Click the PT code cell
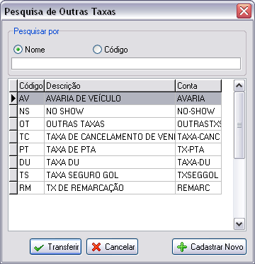The height and width of the screenshot is (264, 255). (x=30, y=150)
